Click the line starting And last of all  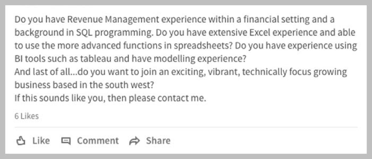[x=181, y=72]
